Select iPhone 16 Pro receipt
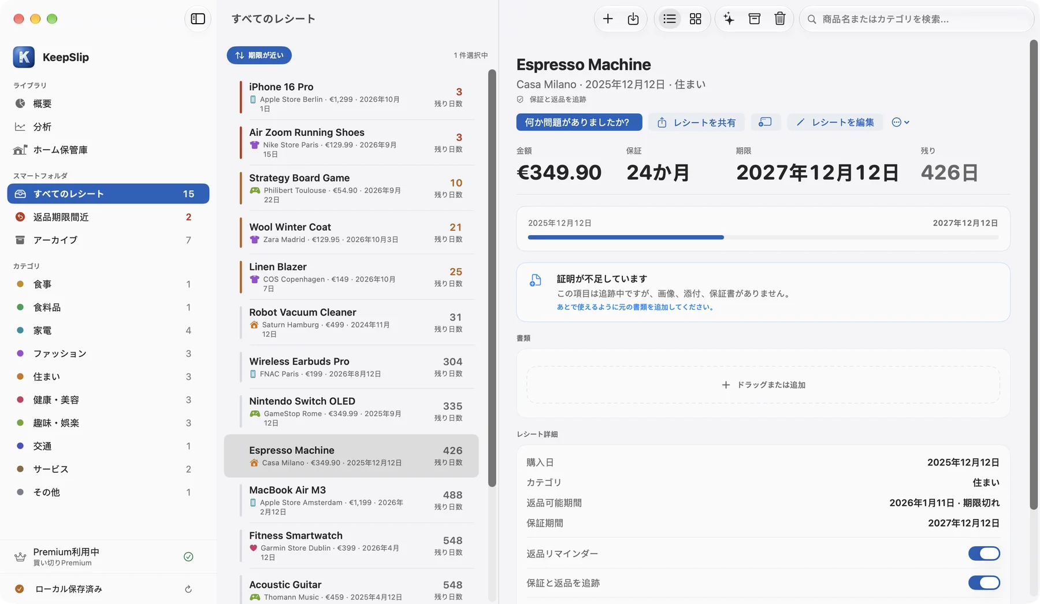 click(x=351, y=97)
